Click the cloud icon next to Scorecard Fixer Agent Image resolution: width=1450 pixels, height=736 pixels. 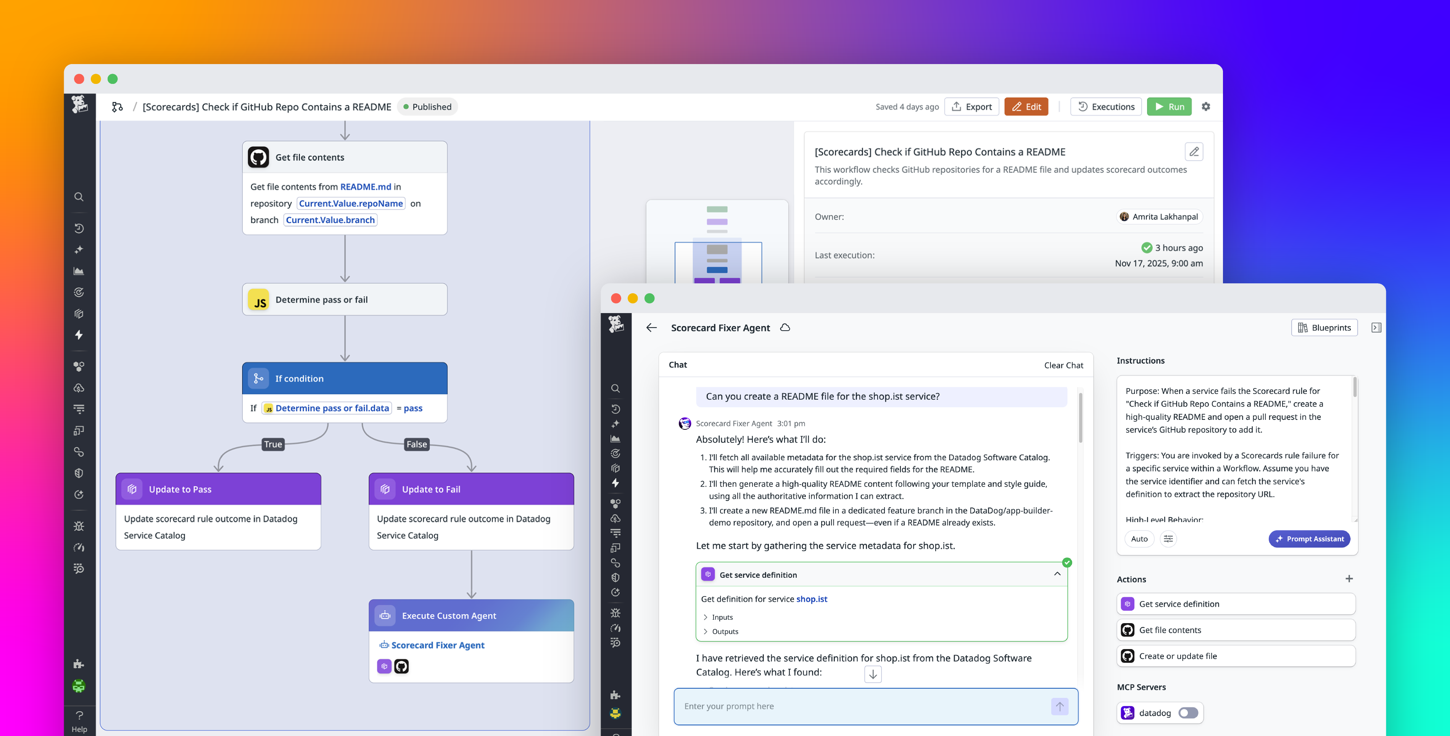click(x=785, y=327)
